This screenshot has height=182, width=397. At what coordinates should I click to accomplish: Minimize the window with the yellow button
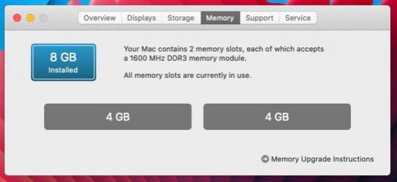(x=30, y=18)
